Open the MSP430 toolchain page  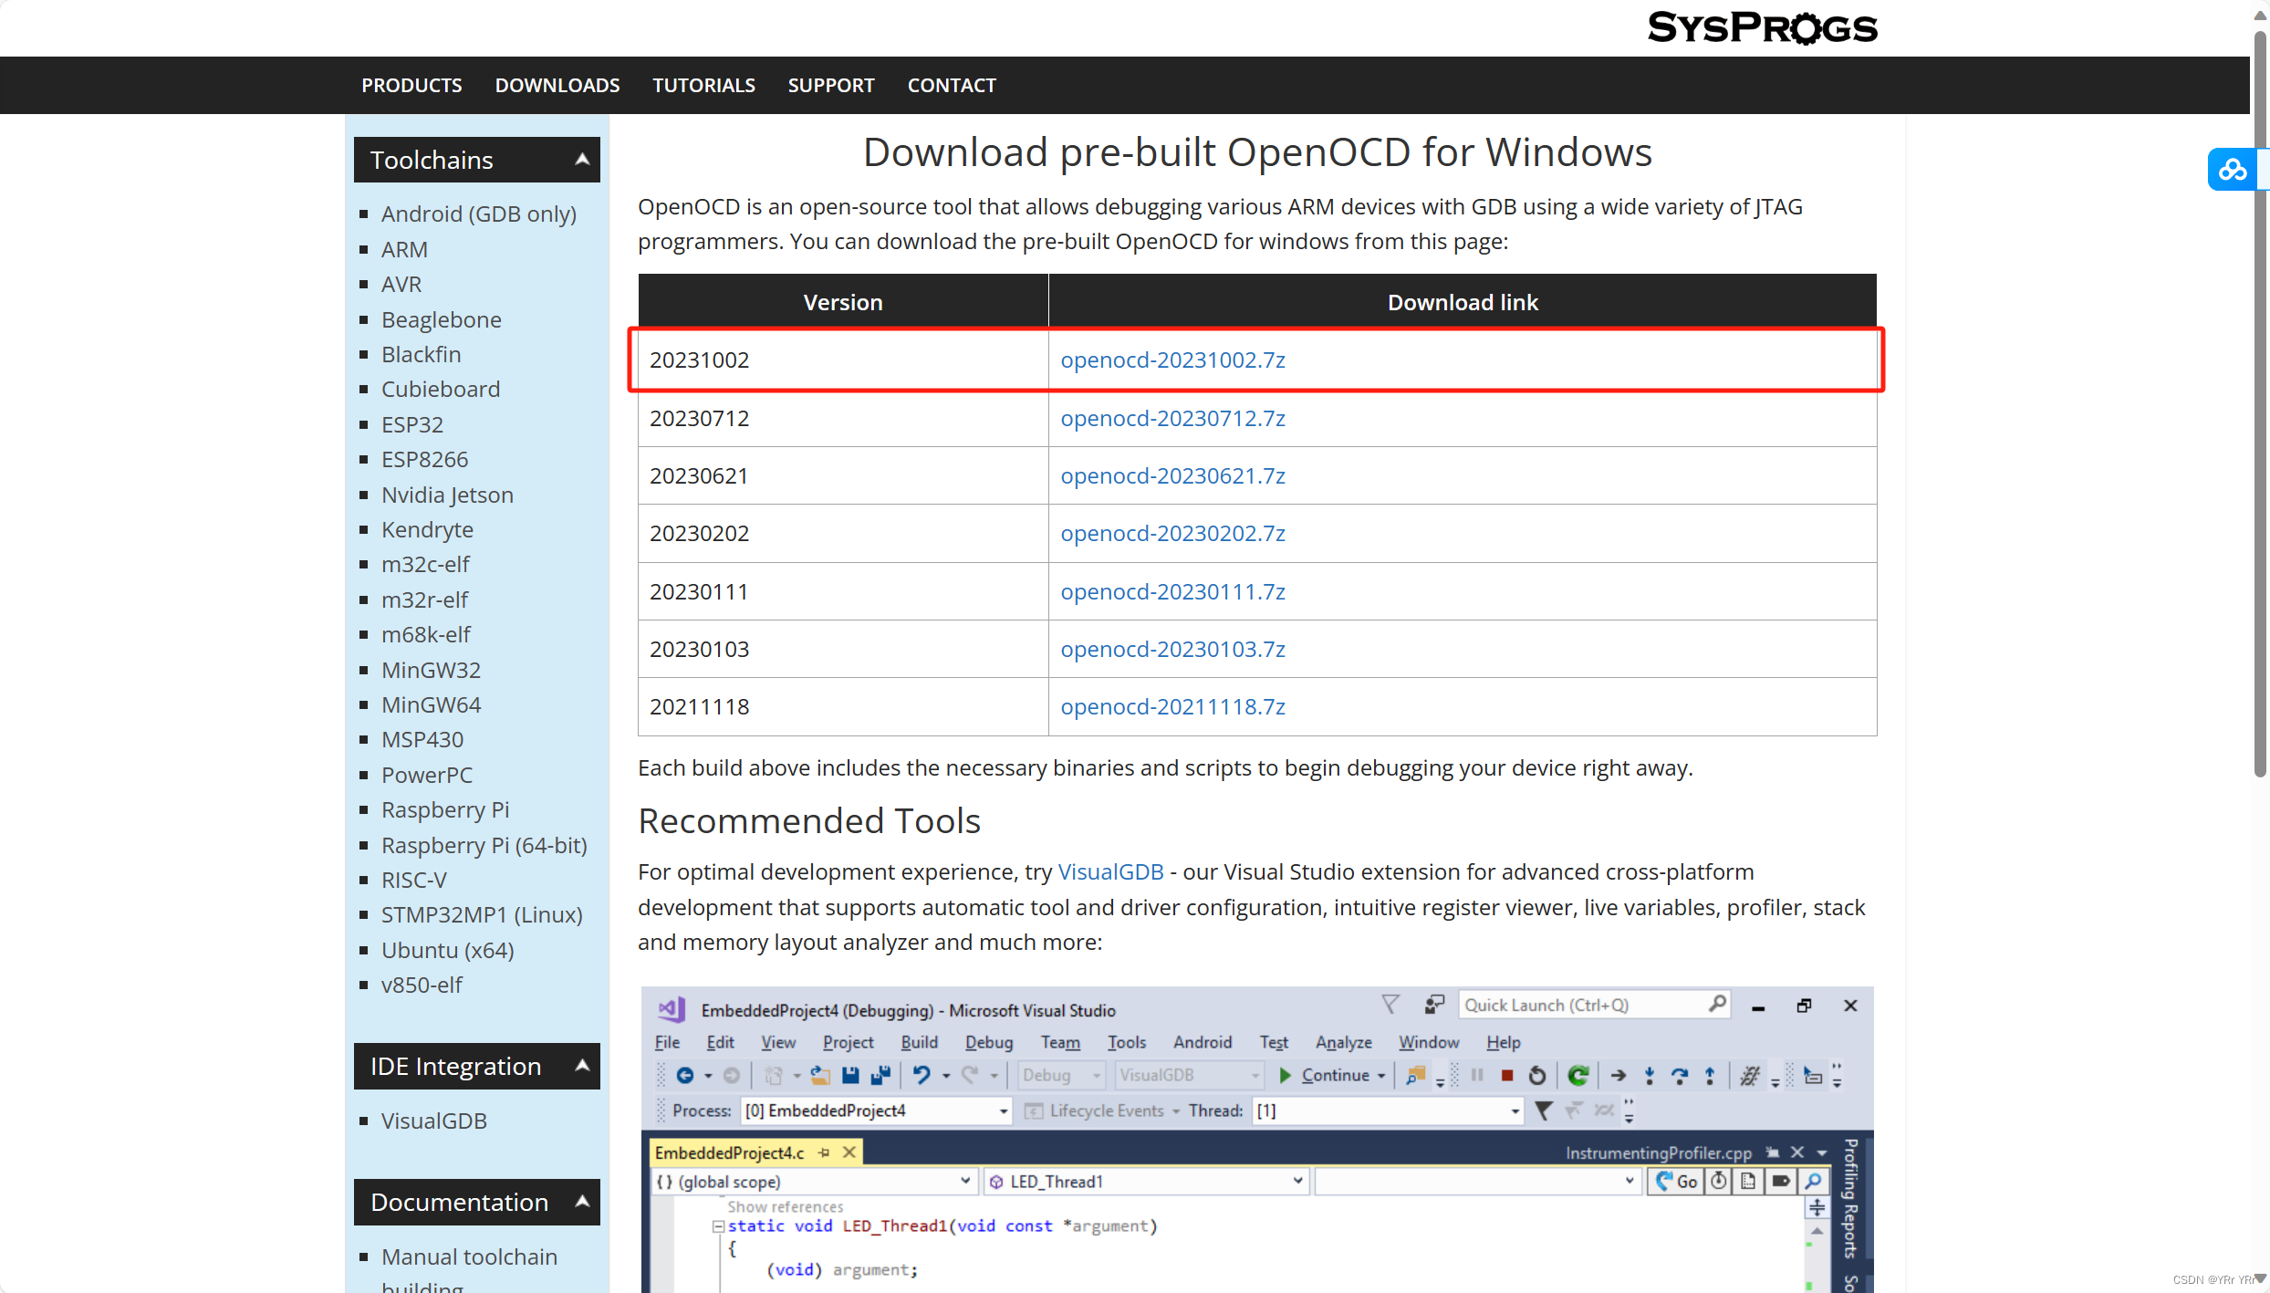422,739
